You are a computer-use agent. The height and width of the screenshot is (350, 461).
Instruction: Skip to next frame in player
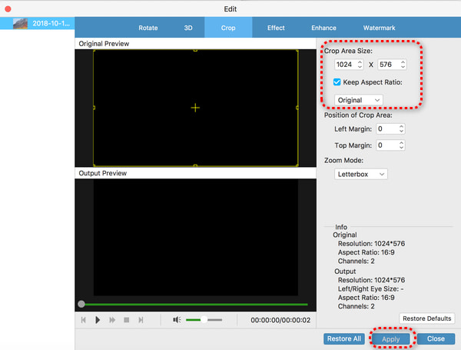point(141,320)
